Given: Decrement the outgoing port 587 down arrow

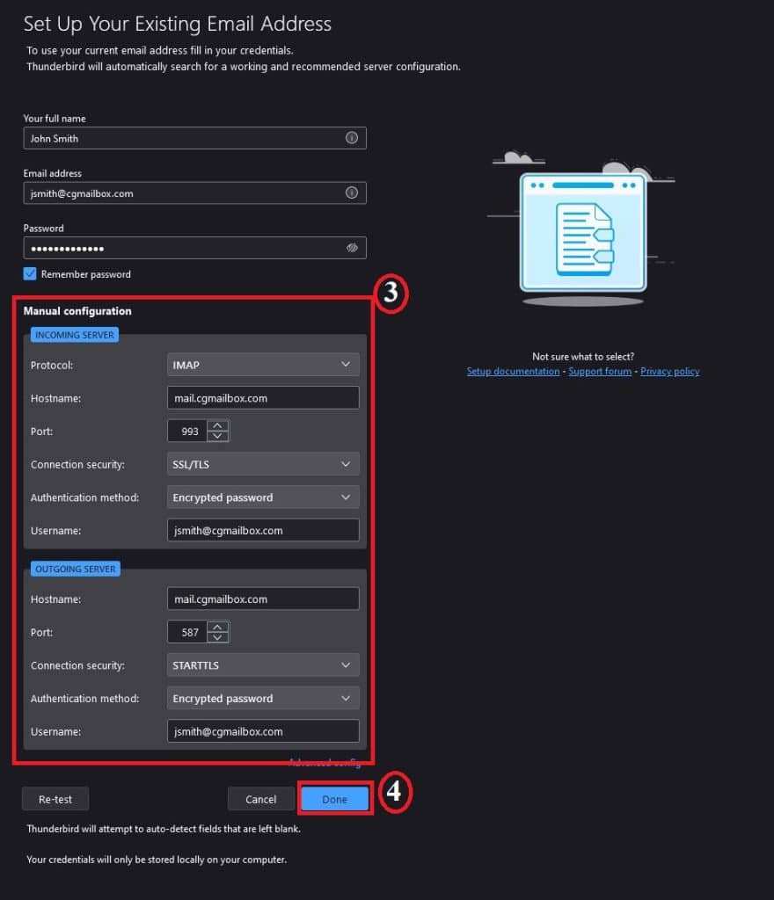Looking at the screenshot, I should [219, 636].
